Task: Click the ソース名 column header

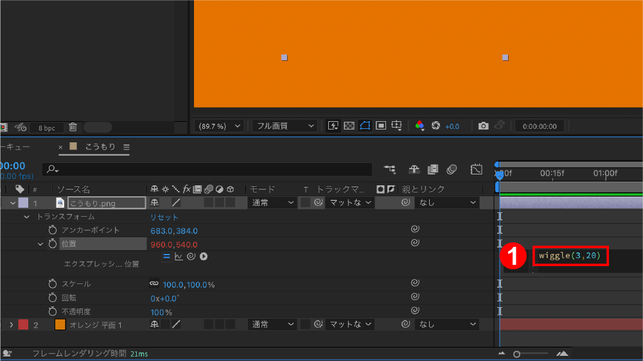Action: pos(73,189)
